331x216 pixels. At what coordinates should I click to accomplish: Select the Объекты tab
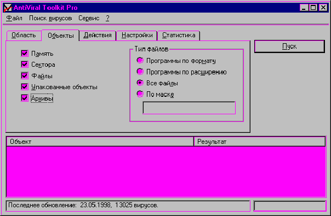point(61,36)
